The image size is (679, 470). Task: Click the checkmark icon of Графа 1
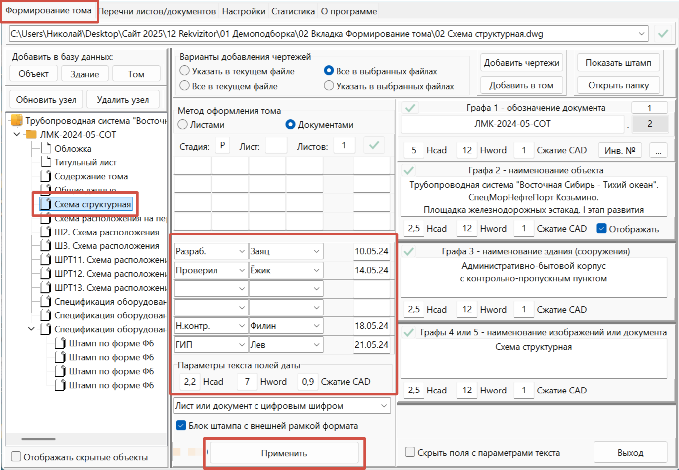tap(411, 108)
